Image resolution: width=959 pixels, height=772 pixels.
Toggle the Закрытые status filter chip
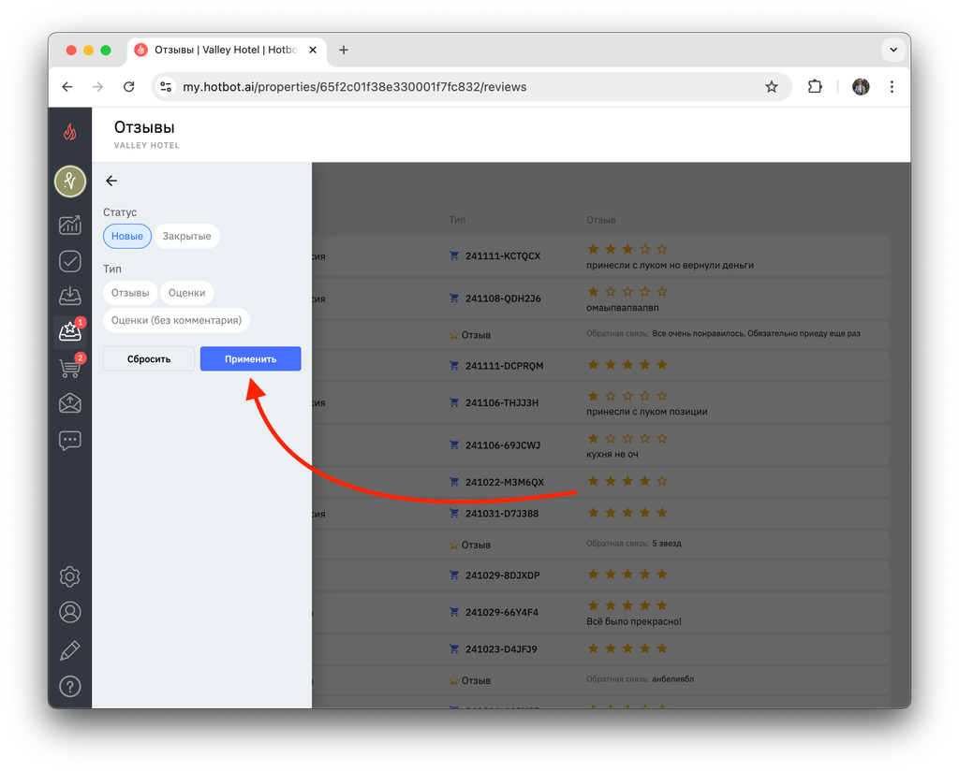pyautogui.click(x=186, y=236)
